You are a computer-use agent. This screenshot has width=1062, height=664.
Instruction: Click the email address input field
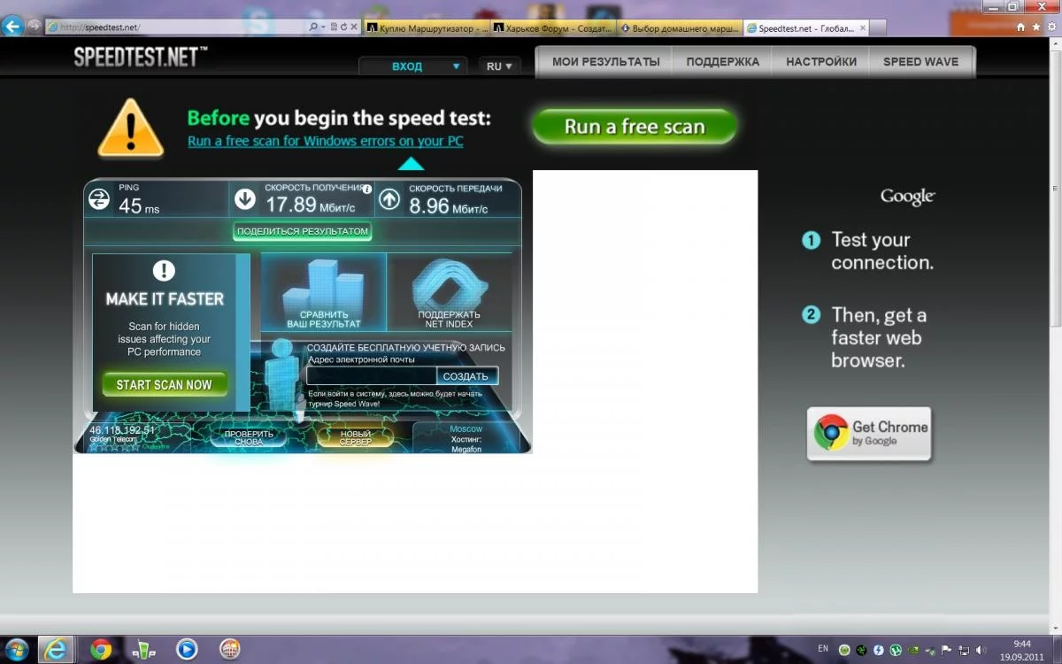[372, 376]
